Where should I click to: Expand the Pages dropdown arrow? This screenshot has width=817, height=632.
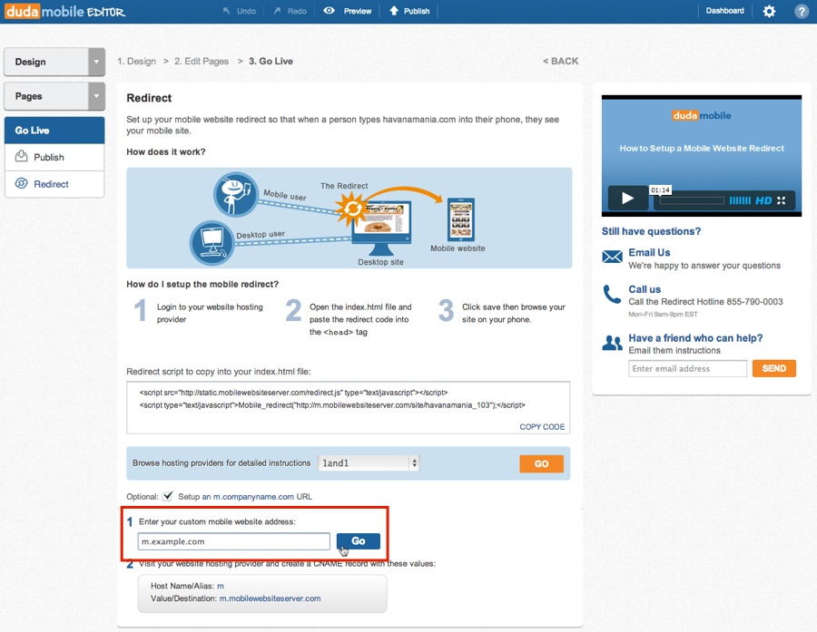pyautogui.click(x=96, y=96)
